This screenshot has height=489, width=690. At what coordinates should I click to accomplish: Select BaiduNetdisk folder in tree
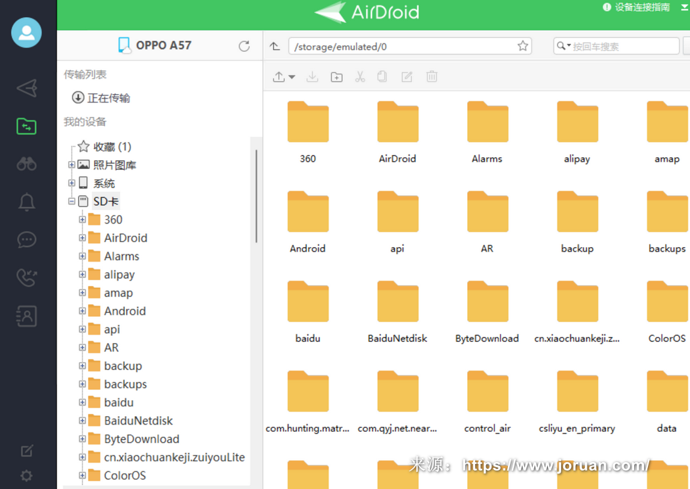click(138, 421)
